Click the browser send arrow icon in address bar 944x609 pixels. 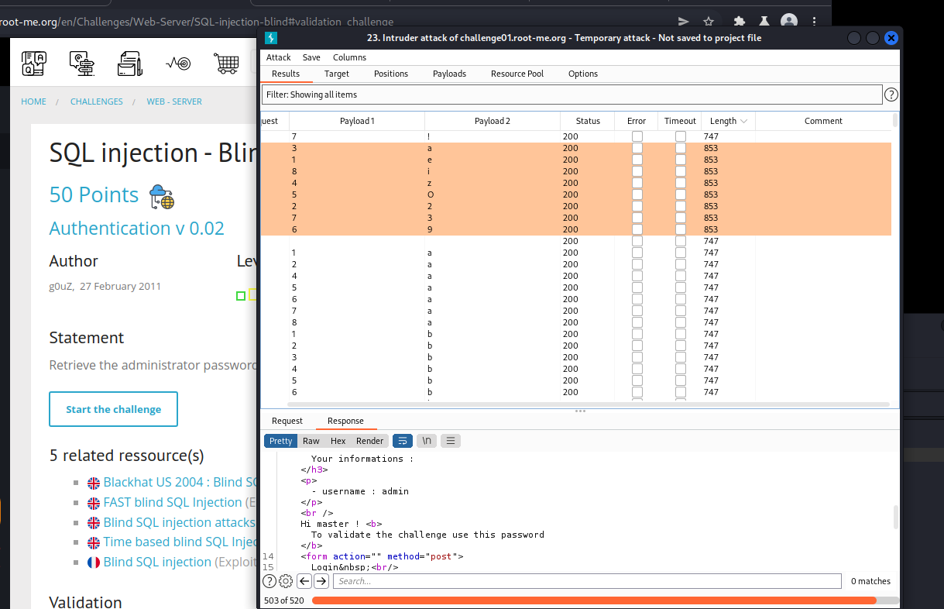pos(684,22)
